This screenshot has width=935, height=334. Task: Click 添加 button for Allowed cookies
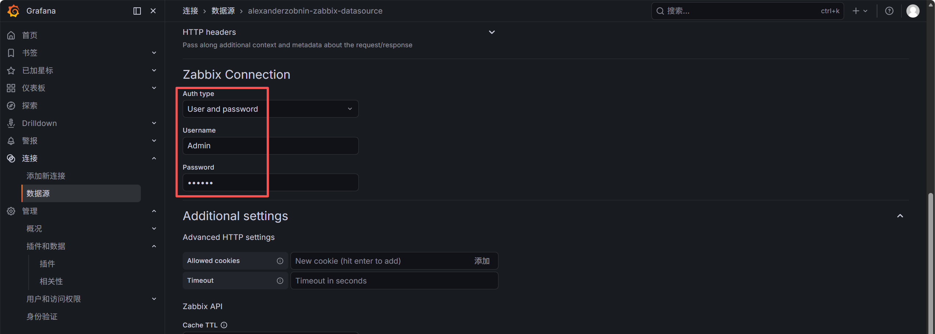point(482,261)
